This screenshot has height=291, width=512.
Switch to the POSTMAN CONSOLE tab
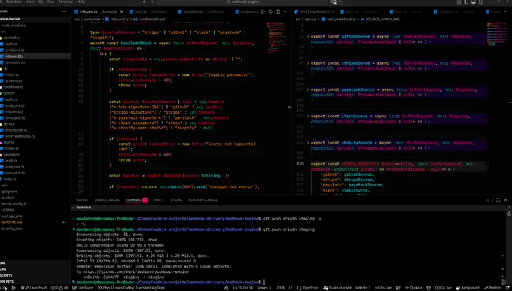tap(203, 200)
